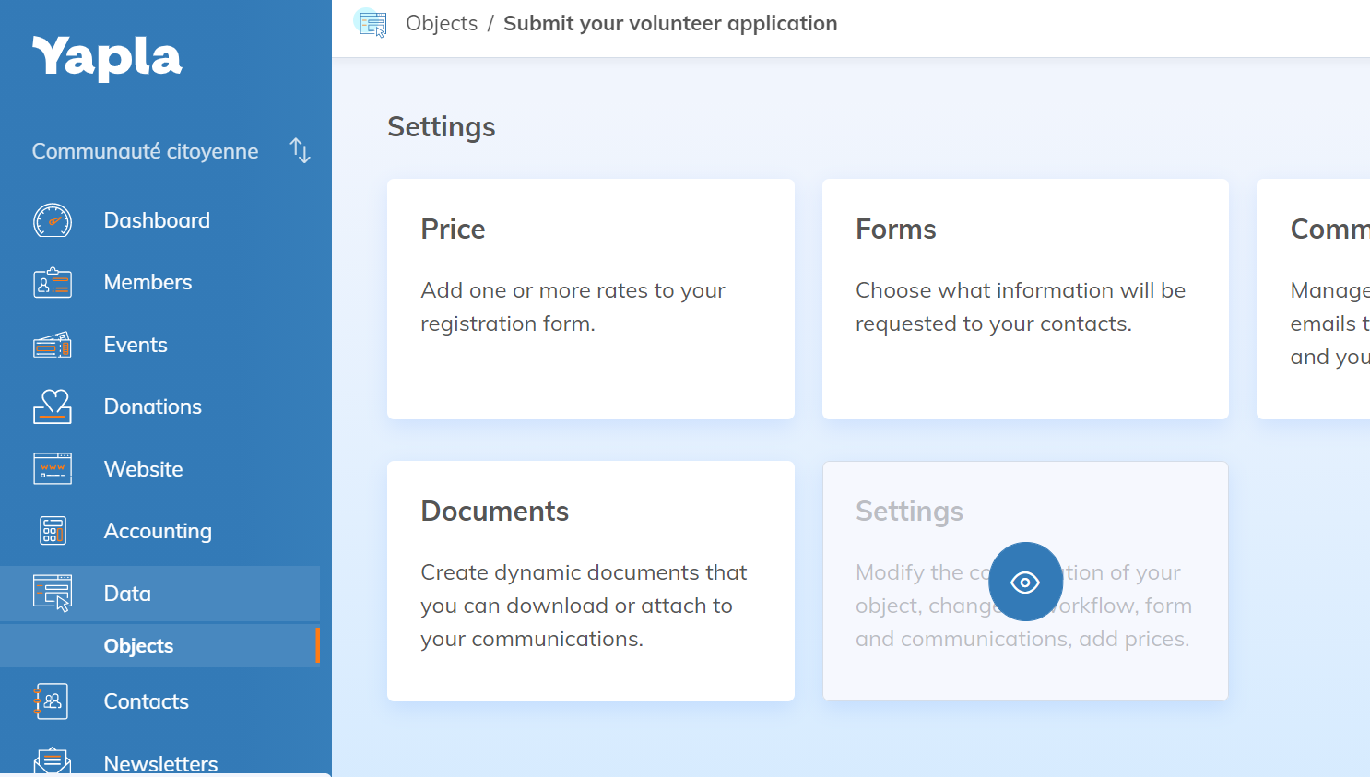
Task: Switch organization using the up-down arrows
Action: [x=300, y=150]
